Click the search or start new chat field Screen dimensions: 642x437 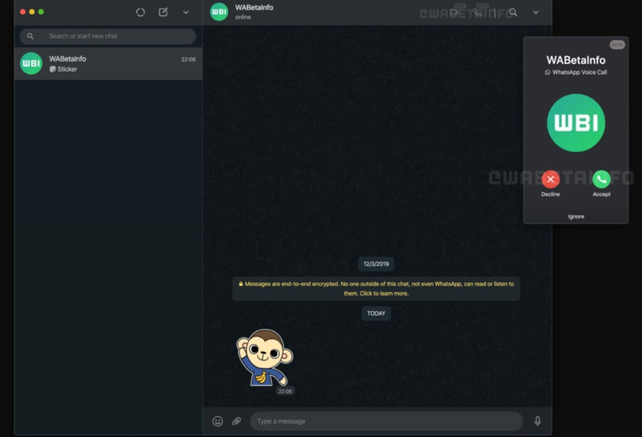[x=108, y=36]
